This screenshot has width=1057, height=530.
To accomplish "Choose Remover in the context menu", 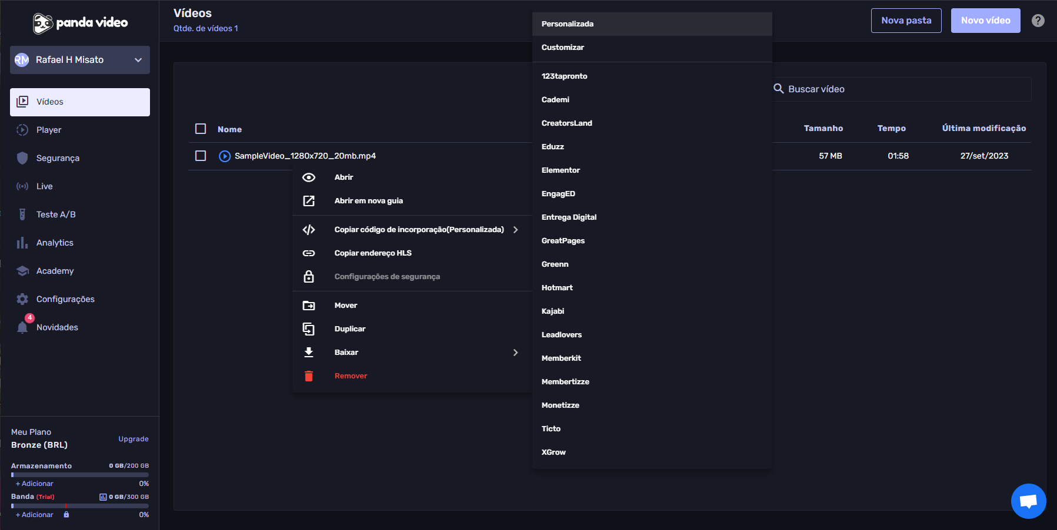I will coord(412,376).
